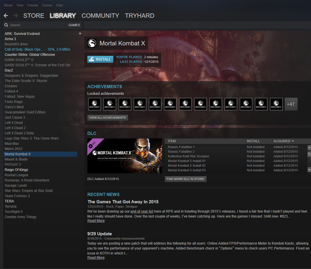
Task: Click the Kold War Scorpion DLC banner
Action: click(x=125, y=156)
